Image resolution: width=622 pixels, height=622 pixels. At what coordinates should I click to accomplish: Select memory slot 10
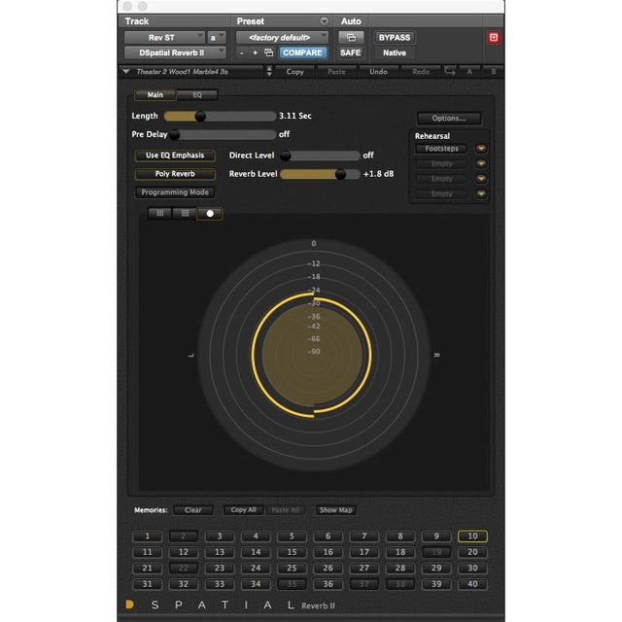(x=471, y=536)
